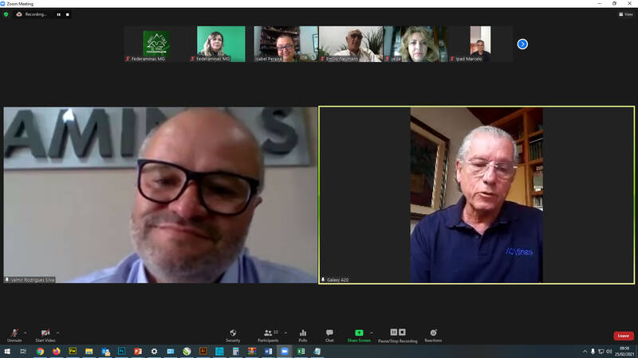
Task: Click the green Share Screen button
Action: coord(359,334)
